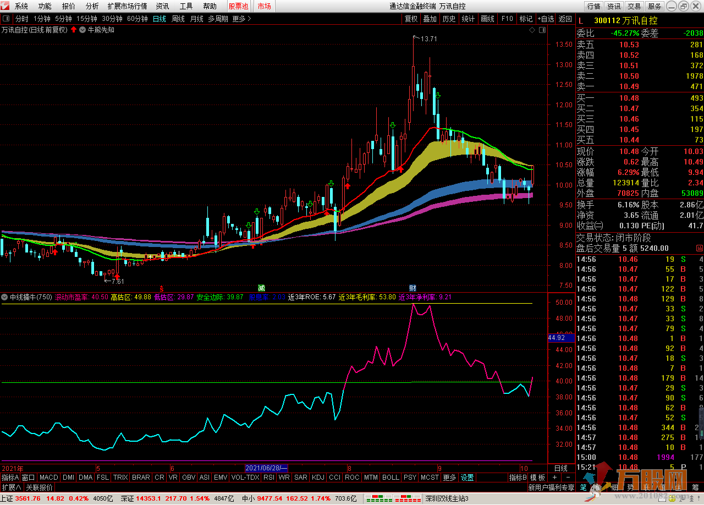Switch to the 60分钟 period
704x505 pixels.
pyautogui.click(x=137, y=19)
